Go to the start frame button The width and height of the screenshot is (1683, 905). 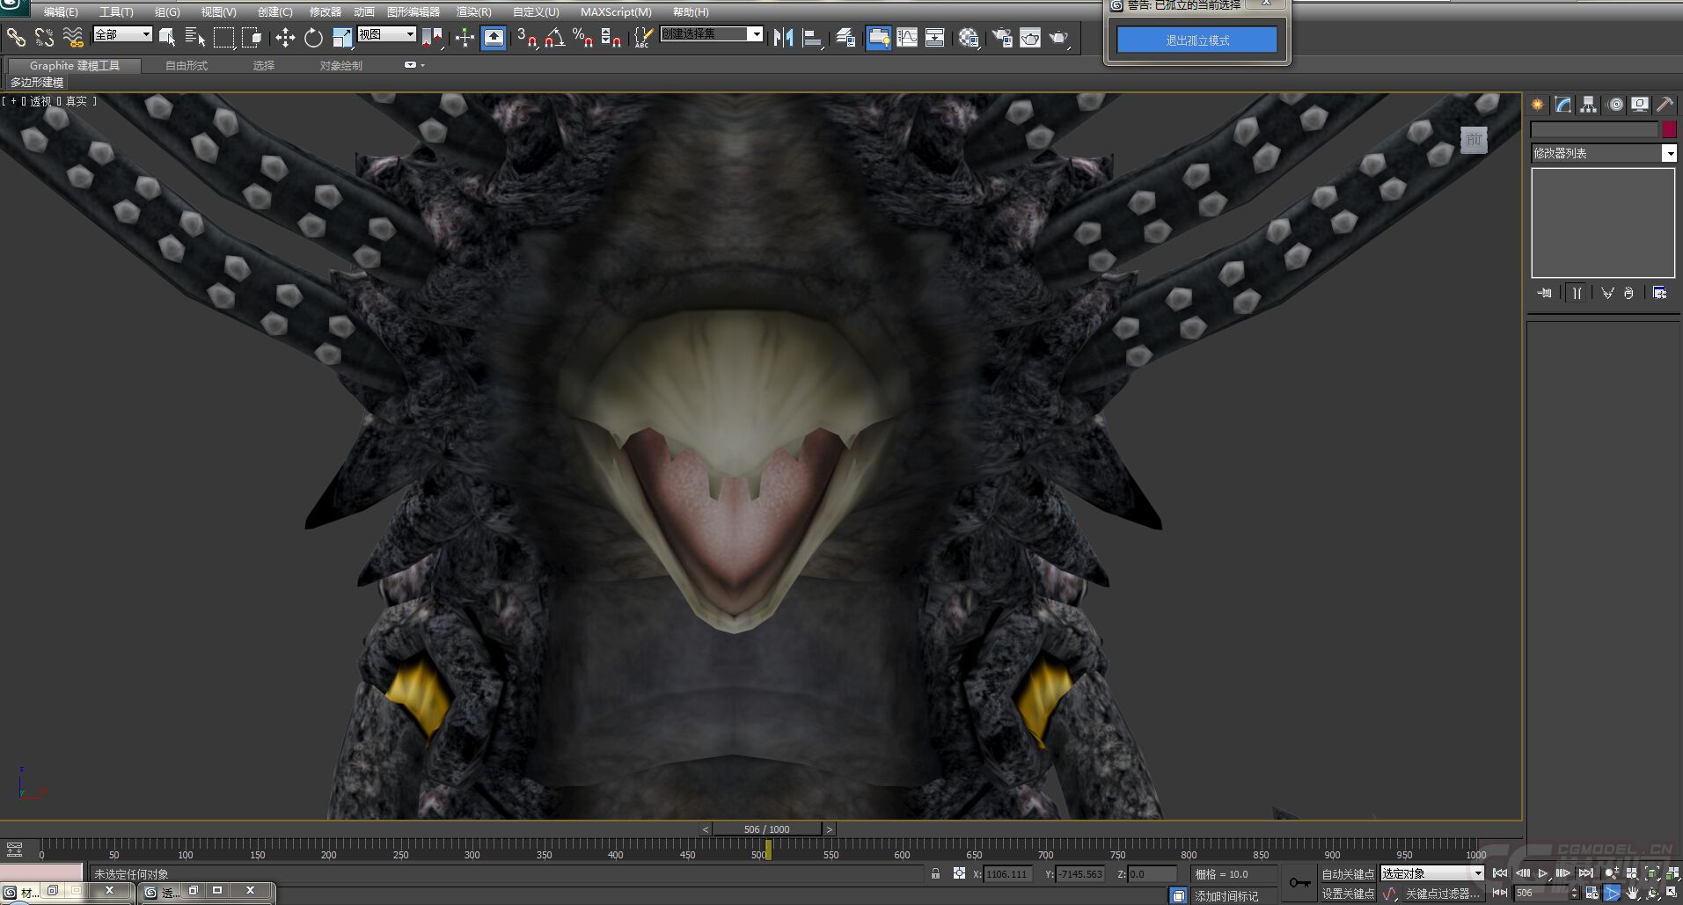(x=1500, y=873)
